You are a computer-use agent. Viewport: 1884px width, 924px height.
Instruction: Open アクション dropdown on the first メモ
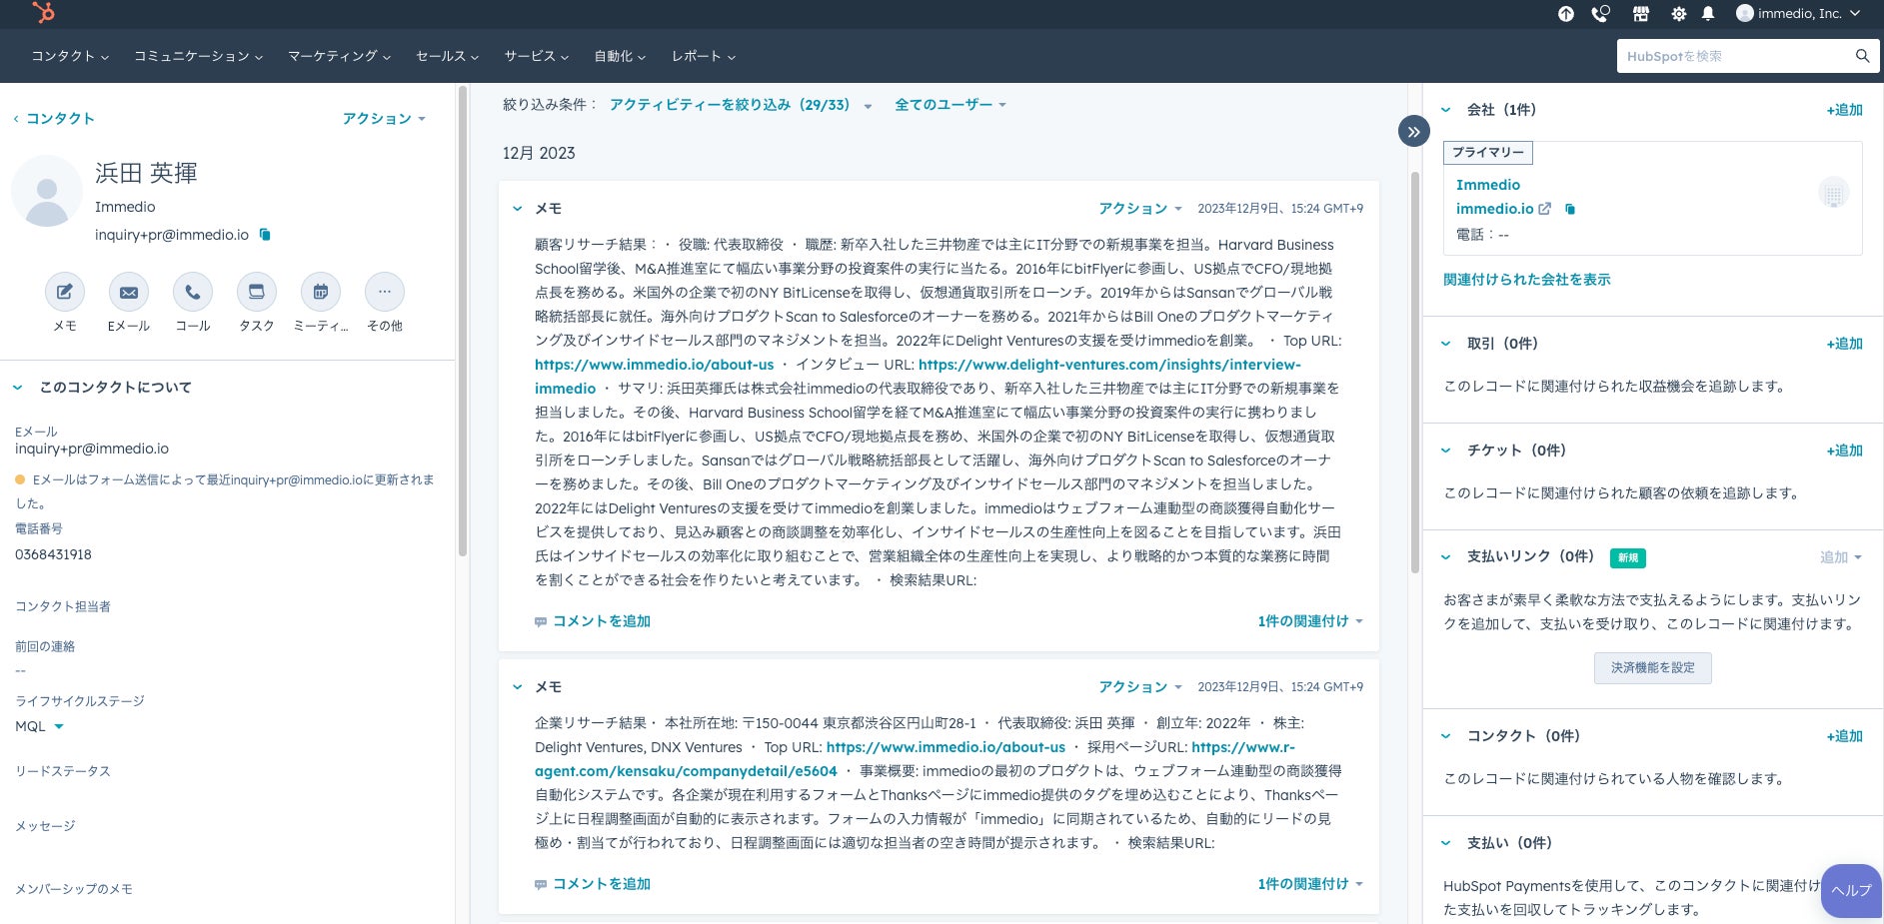1140,209
